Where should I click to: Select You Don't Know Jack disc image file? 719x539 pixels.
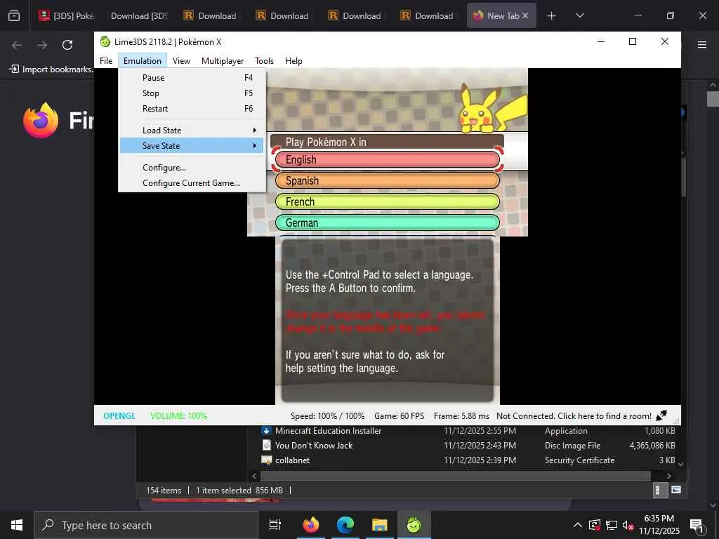(x=314, y=446)
